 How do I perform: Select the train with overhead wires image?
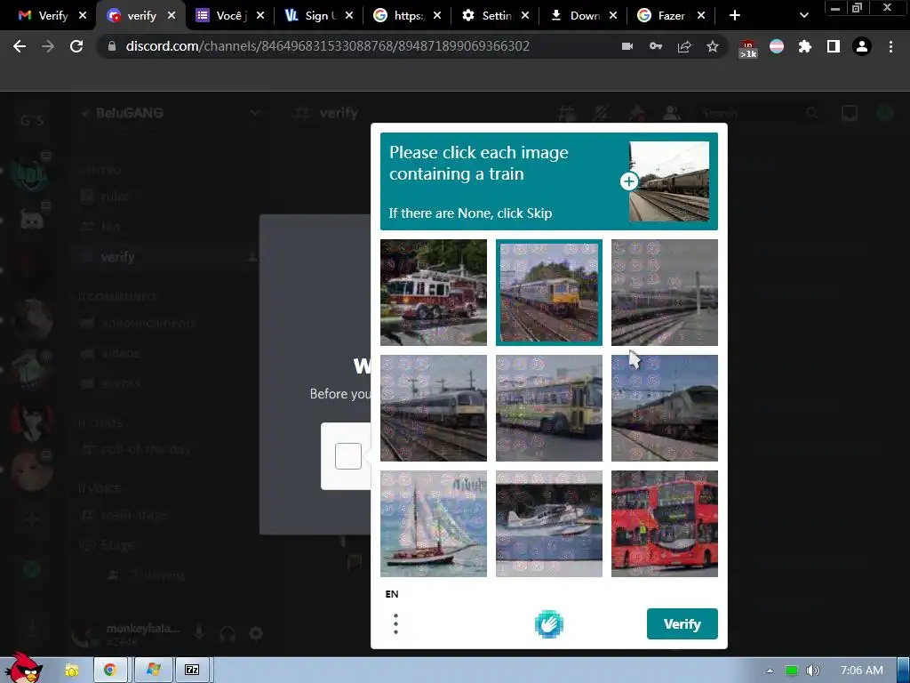(434, 407)
